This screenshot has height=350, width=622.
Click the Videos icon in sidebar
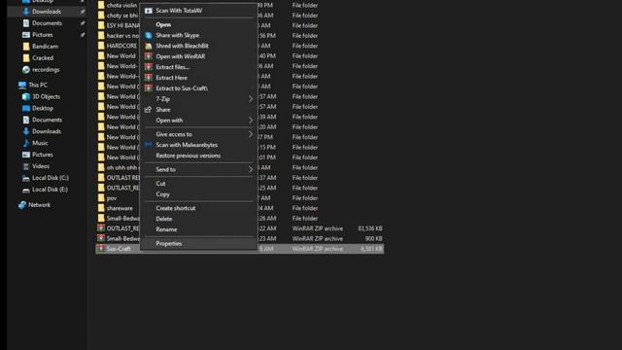[x=26, y=166]
